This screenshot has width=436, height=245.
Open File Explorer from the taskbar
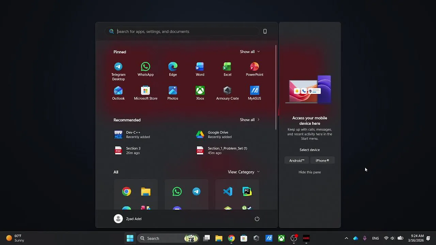coord(219,238)
